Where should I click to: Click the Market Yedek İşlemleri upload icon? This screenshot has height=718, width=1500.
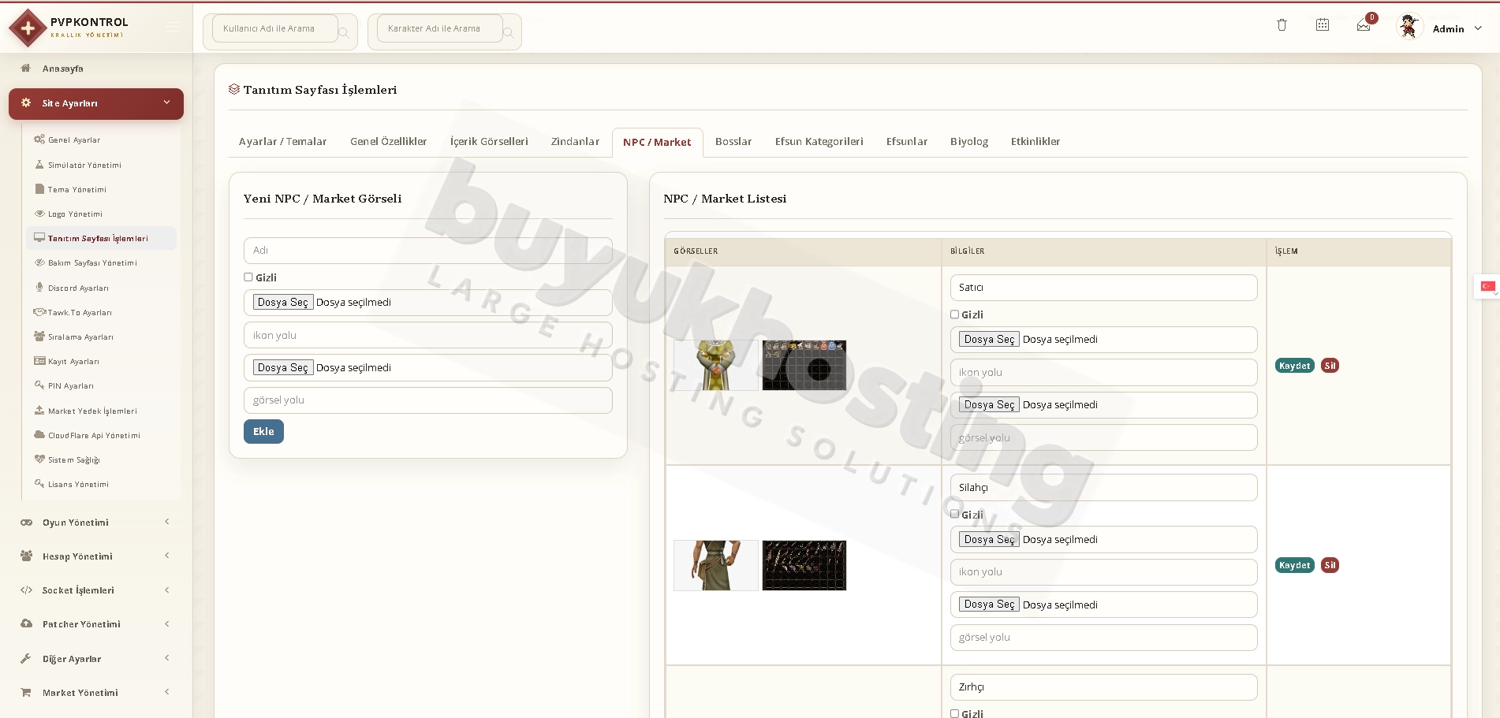39,411
